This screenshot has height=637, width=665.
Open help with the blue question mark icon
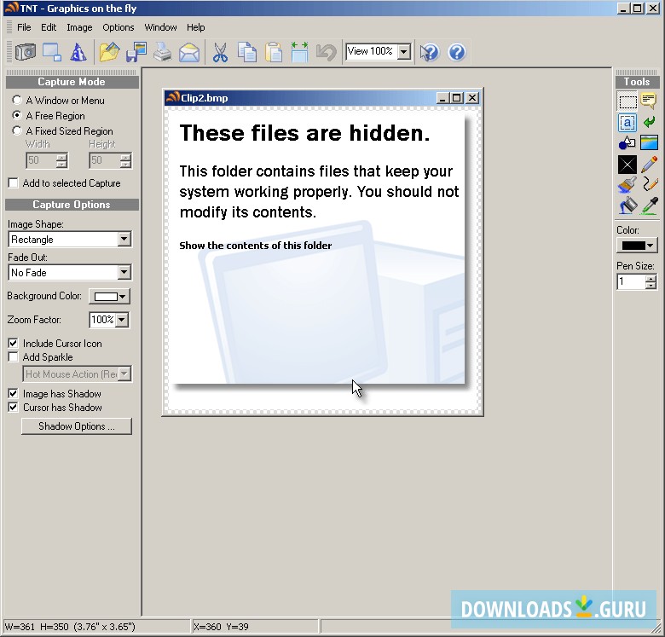point(457,53)
